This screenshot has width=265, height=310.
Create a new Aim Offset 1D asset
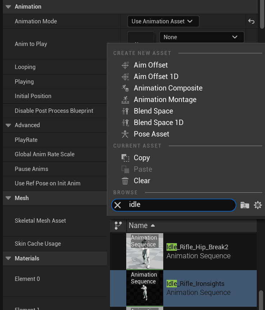point(156,77)
